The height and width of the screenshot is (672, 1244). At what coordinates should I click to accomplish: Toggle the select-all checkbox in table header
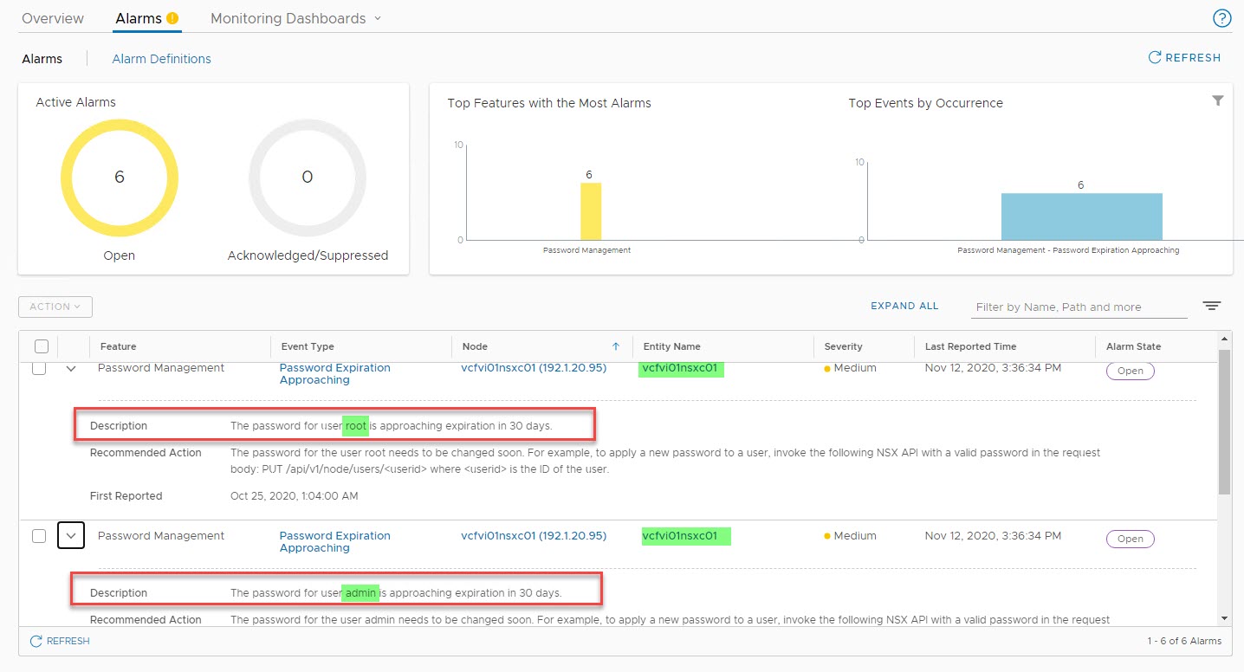click(42, 346)
